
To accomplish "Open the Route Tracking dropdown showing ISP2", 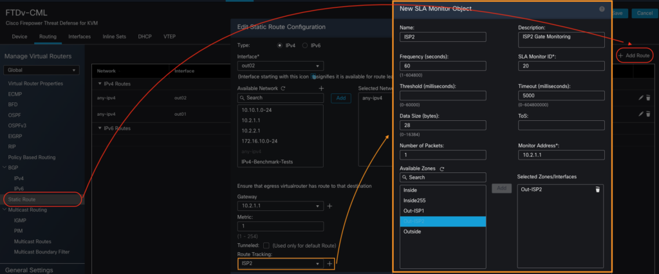I will click(x=281, y=264).
